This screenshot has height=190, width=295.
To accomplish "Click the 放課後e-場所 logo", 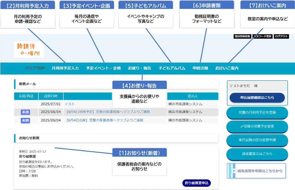I will click(29, 49).
